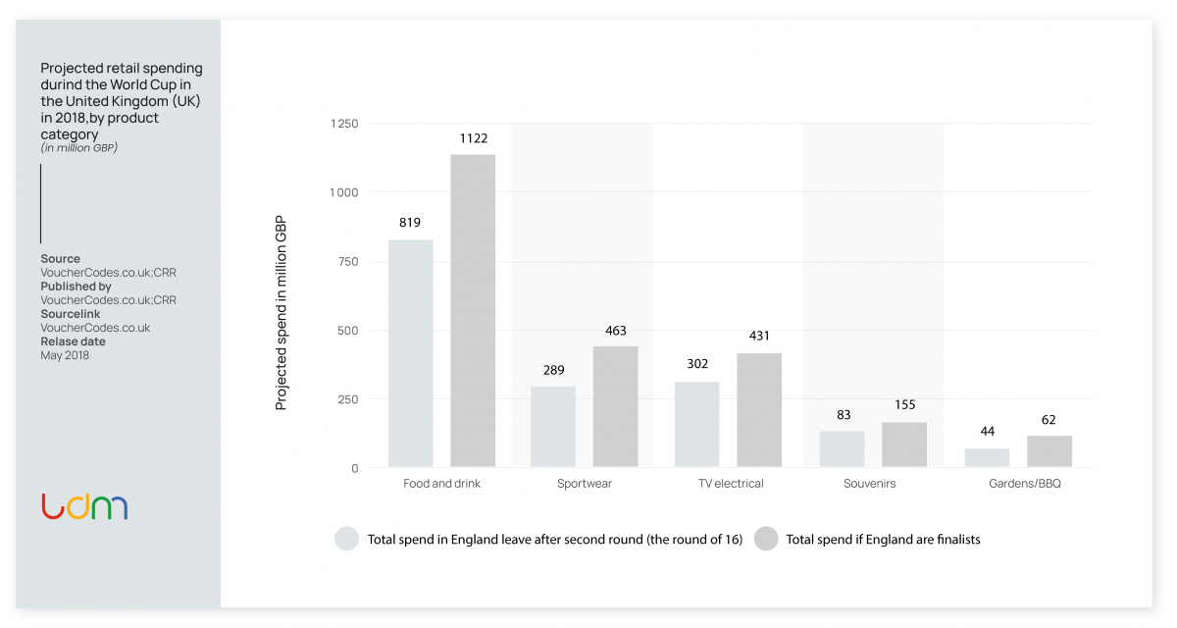This screenshot has height=628, width=1177.
Task: Select the Food and drink bar valued 819
Action: coord(410,353)
